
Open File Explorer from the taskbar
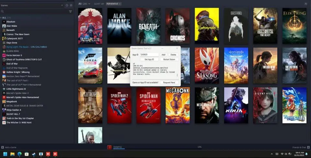(x=13, y=154)
